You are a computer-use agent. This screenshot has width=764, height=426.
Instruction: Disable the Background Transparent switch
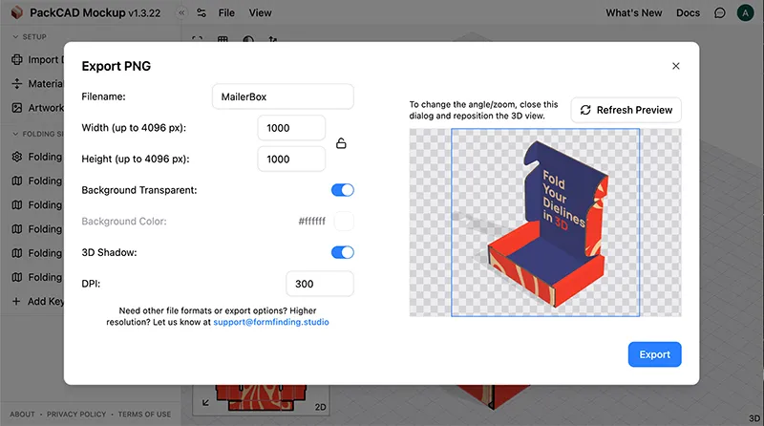pos(343,190)
